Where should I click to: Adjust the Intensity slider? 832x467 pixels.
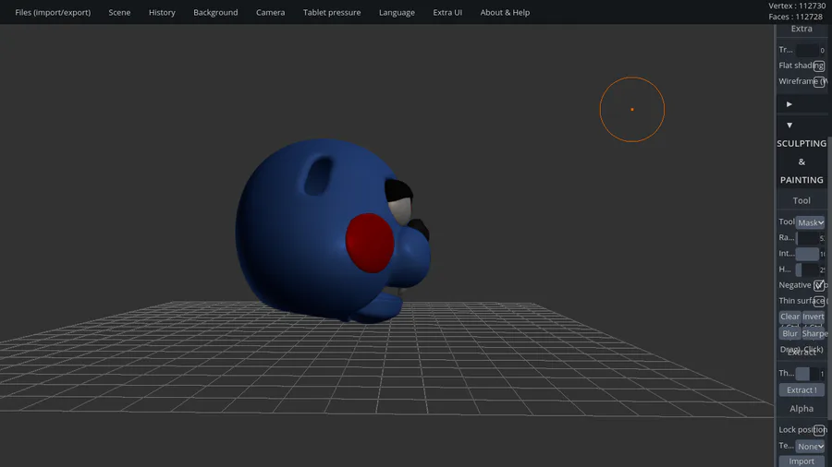(807, 254)
